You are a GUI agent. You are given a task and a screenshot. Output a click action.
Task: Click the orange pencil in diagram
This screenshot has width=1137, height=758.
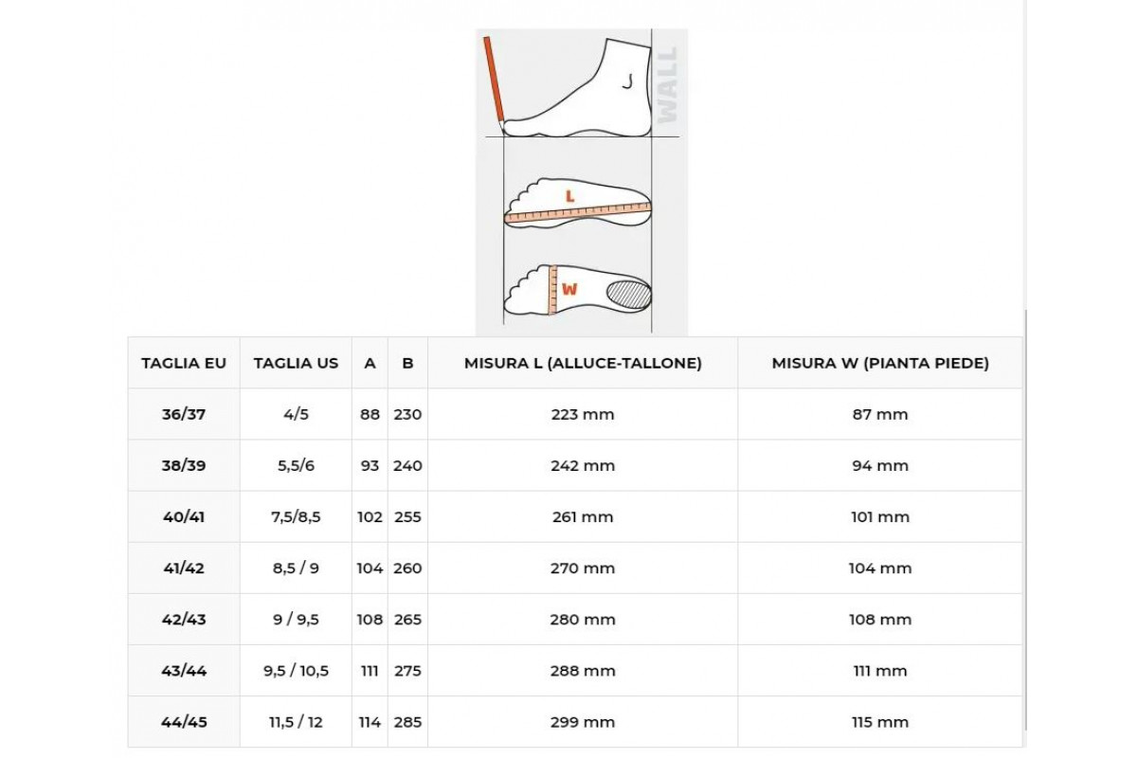click(493, 81)
